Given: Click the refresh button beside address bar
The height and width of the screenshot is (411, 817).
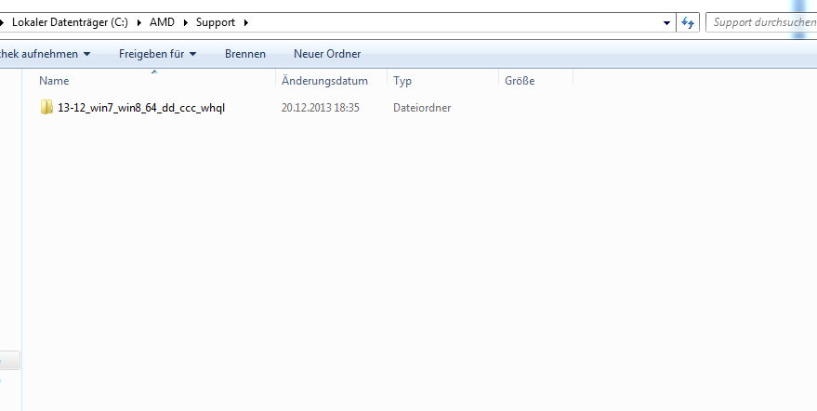Looking at the screenshot, I should [x=688, y=22].
